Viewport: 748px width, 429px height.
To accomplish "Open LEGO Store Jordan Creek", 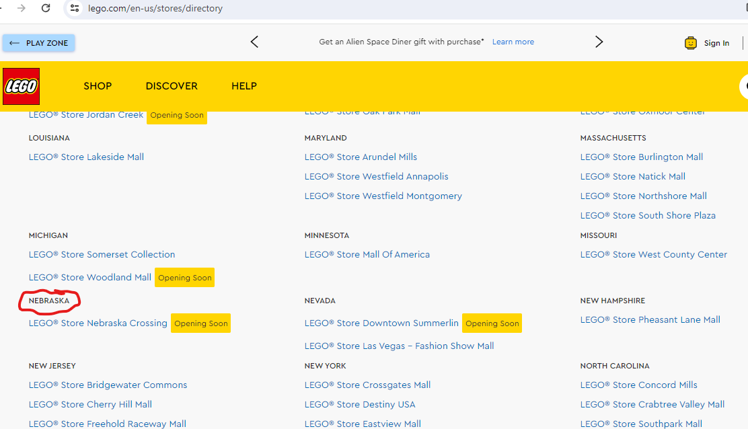I will pyautogui.click(x=86, y=115).
